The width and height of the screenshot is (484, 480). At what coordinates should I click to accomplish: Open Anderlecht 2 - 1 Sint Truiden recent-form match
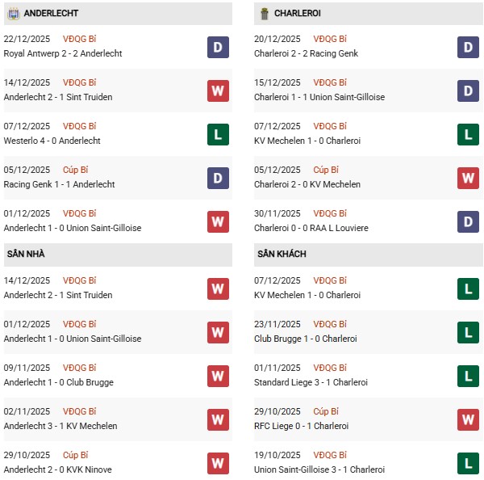point(58,97)
